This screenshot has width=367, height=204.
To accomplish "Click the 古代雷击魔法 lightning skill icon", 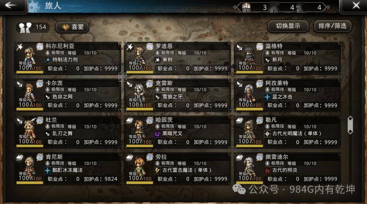I will tap(158, 170).
